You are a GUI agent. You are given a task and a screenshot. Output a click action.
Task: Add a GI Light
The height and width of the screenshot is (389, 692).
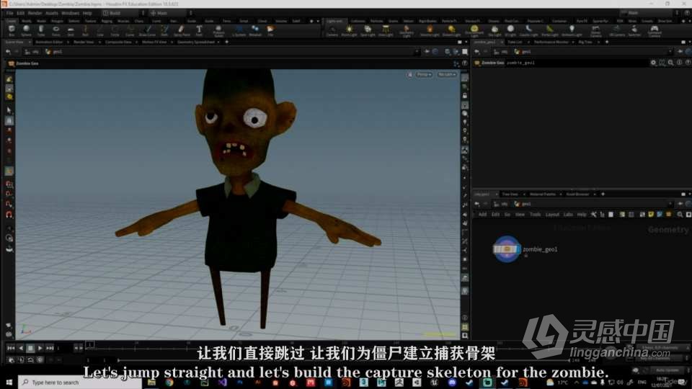pyautogui.click(x=510, y=30)
